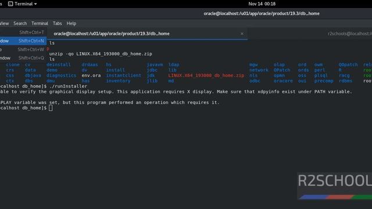Click the drdaas directory name
372x209 pixels.
click(x=90, y=64)
